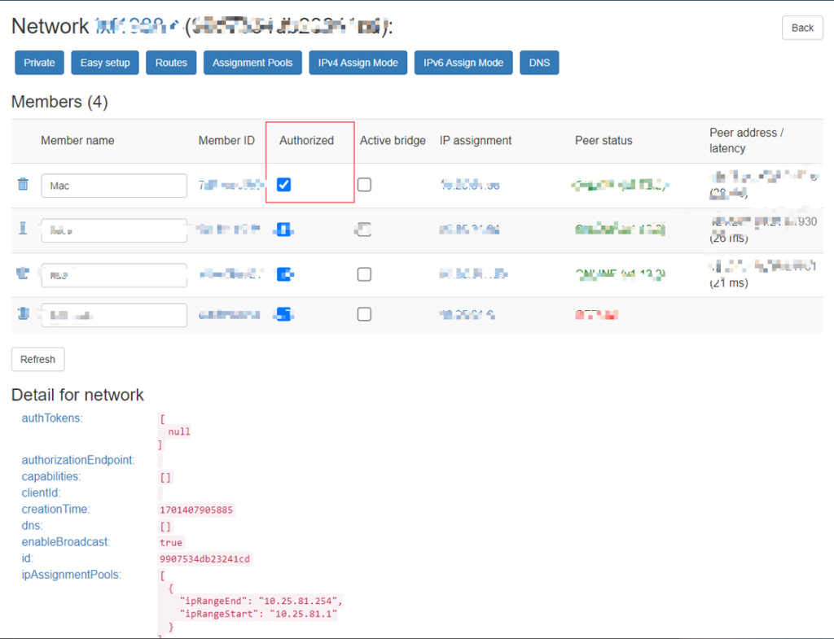Delete the member with 21 ms latency
This screenshot has height=639, width=834.
23,274
